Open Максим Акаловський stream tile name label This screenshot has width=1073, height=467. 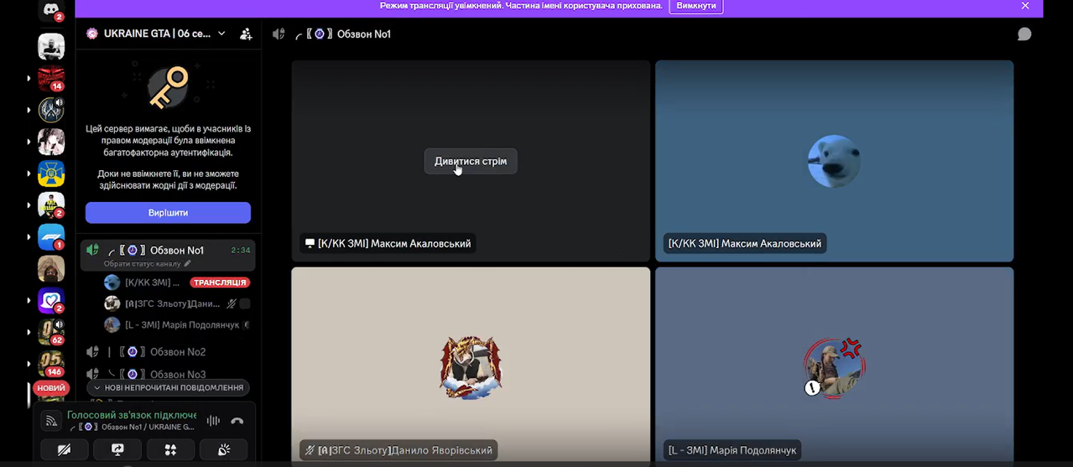[388, 243]
